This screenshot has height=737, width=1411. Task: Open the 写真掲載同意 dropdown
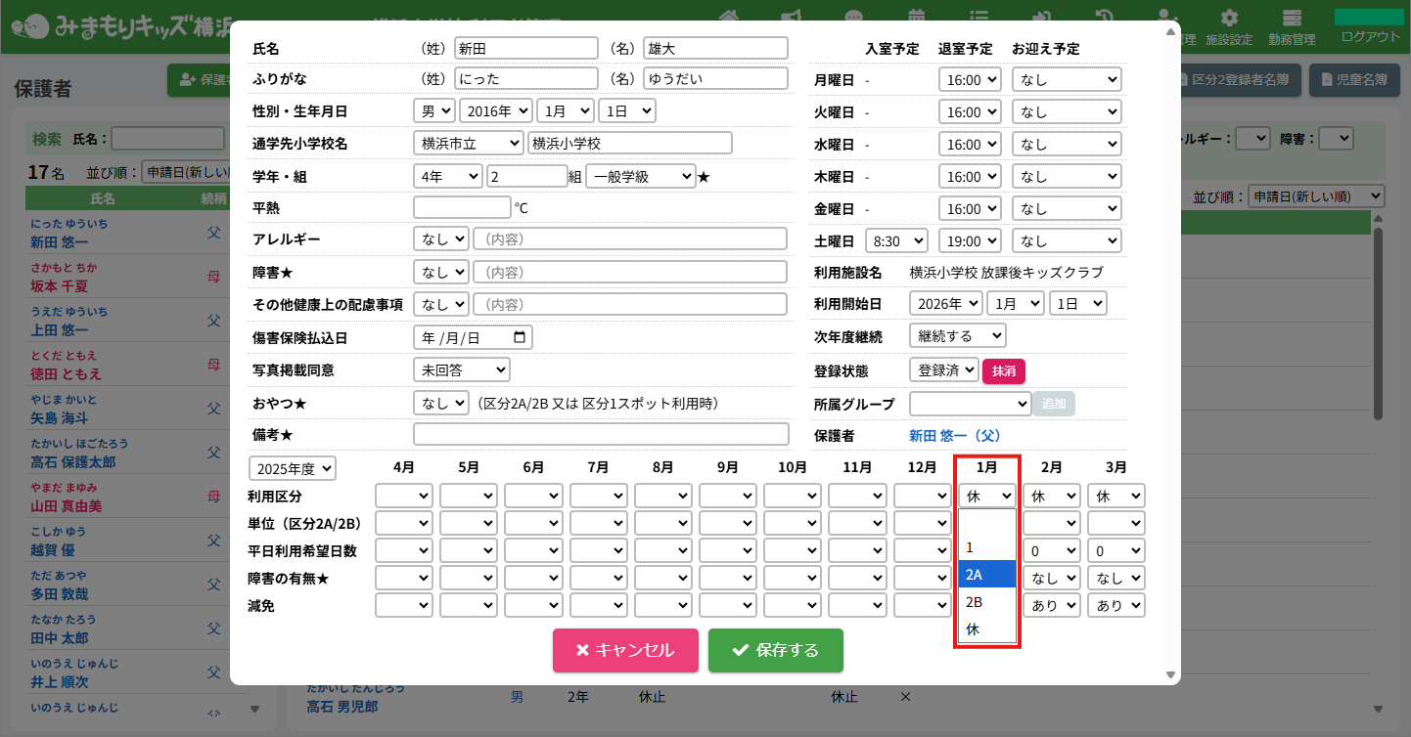(x=461, y=369)
